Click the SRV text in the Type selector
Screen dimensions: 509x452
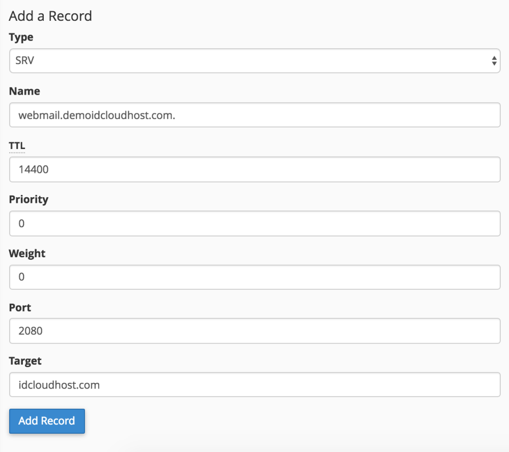click(24, 61)
